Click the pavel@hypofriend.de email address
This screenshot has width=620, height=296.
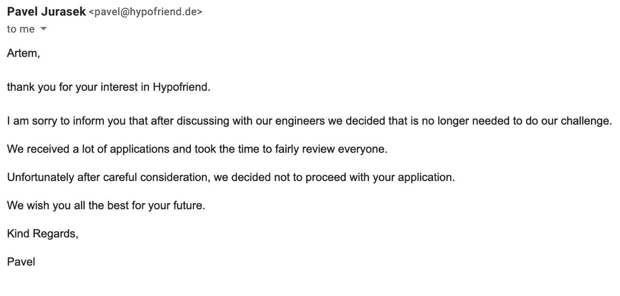(146, 13)
